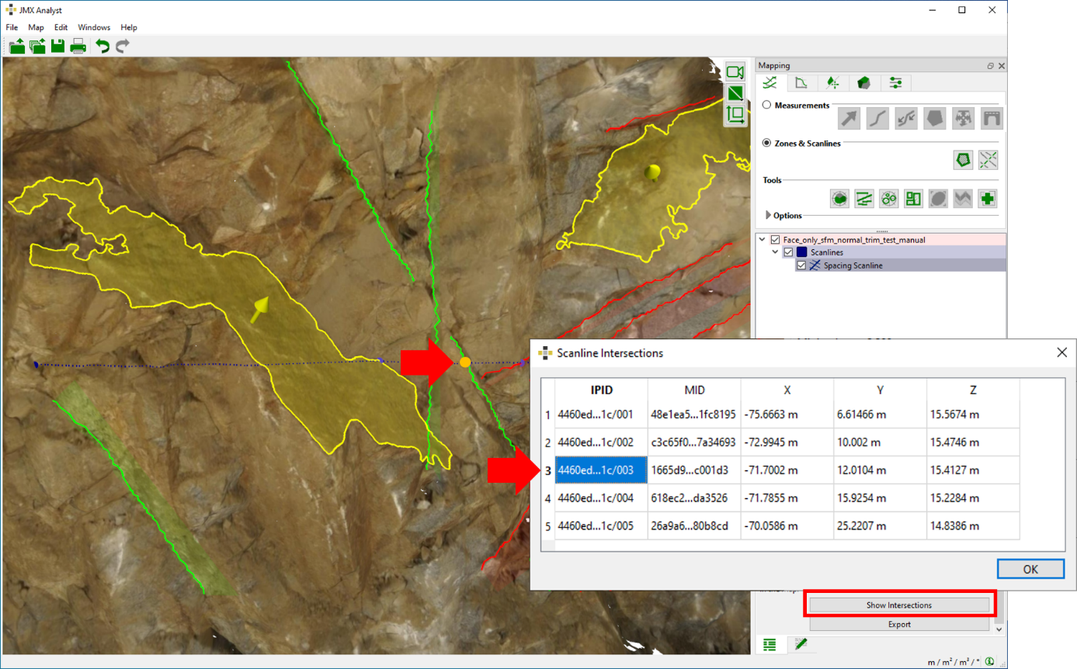The height and width of the screenshot is (669, 1077).
Task: Select the curved trace measurement tool
Action: (878, 118)
